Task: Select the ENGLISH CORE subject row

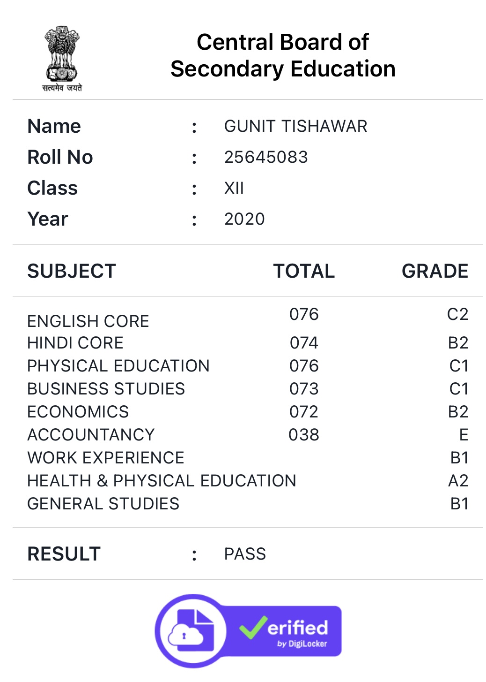Action: coord(248,318)
